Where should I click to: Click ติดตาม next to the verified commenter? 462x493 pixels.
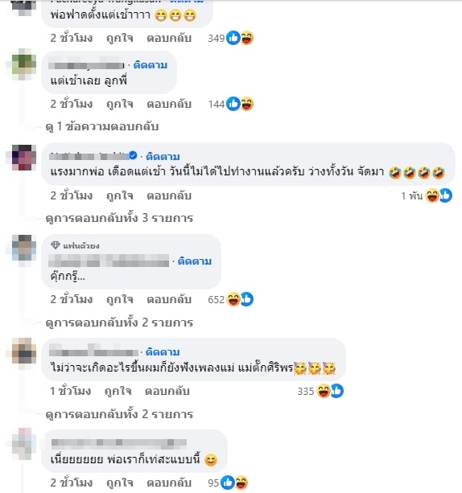pos(163,156)
